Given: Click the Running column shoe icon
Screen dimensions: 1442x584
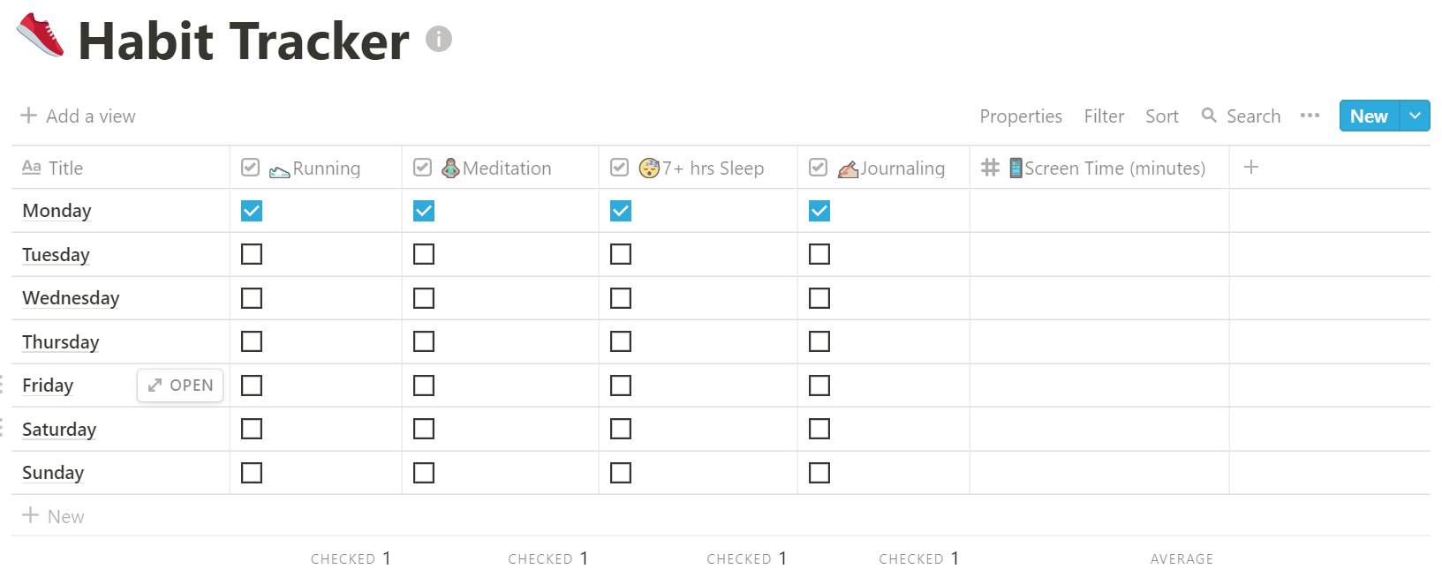Looking at the screenshot, I should pyautogui.click(x=279, y=169).
